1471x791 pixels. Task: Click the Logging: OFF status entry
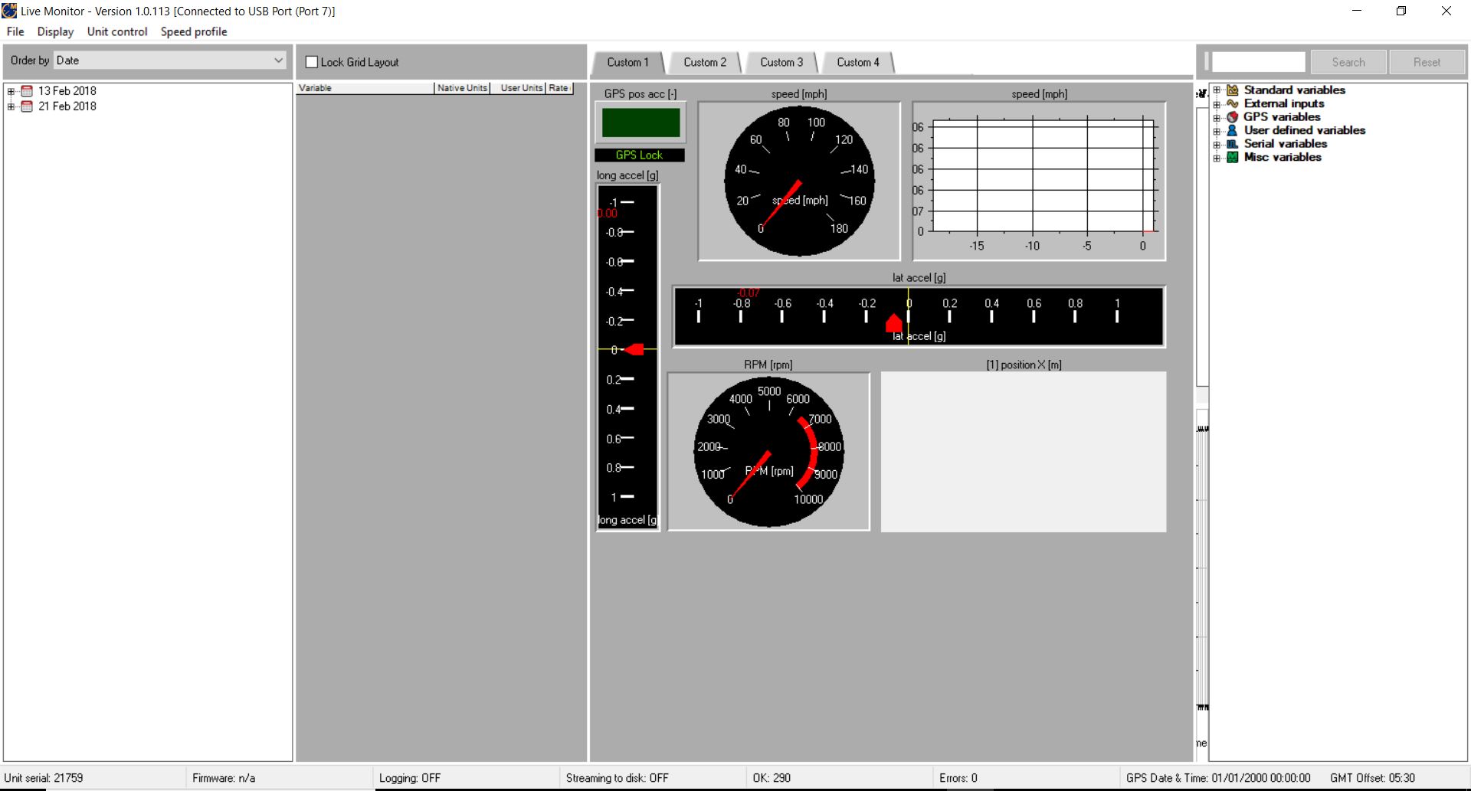[410, 778]
